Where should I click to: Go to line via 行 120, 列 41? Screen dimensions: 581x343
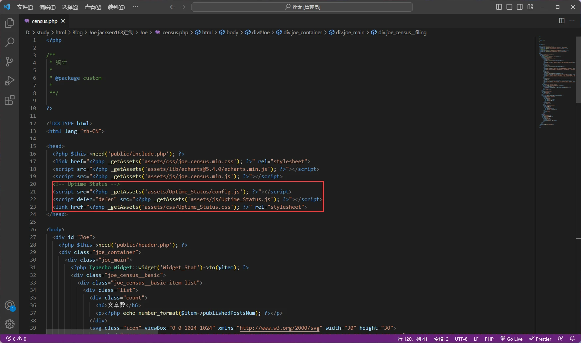pos(412,339)
